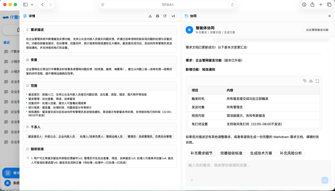Focus the 127.0.0.1 address bar
Screen dimensions: 335x191
pos(168,5)
